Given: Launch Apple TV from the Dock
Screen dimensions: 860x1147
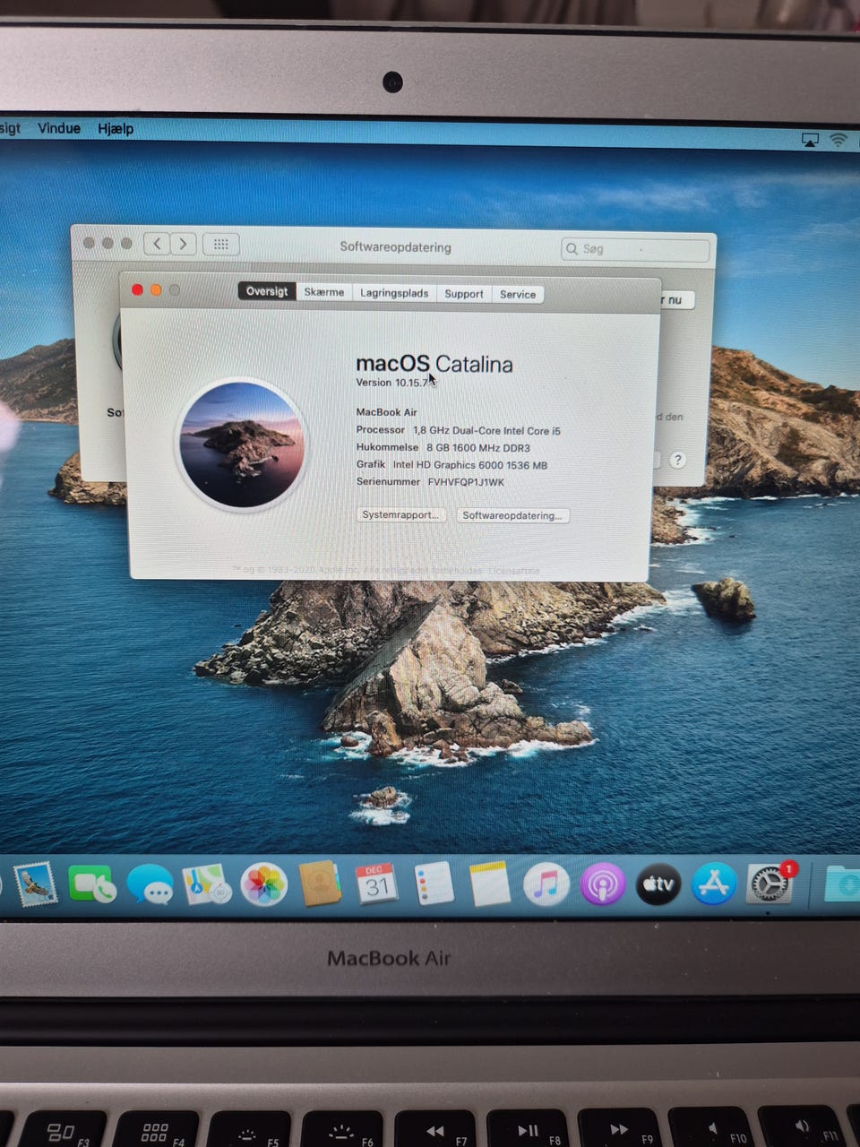Looking at the screenshot, I should click(x=658, y=884).
